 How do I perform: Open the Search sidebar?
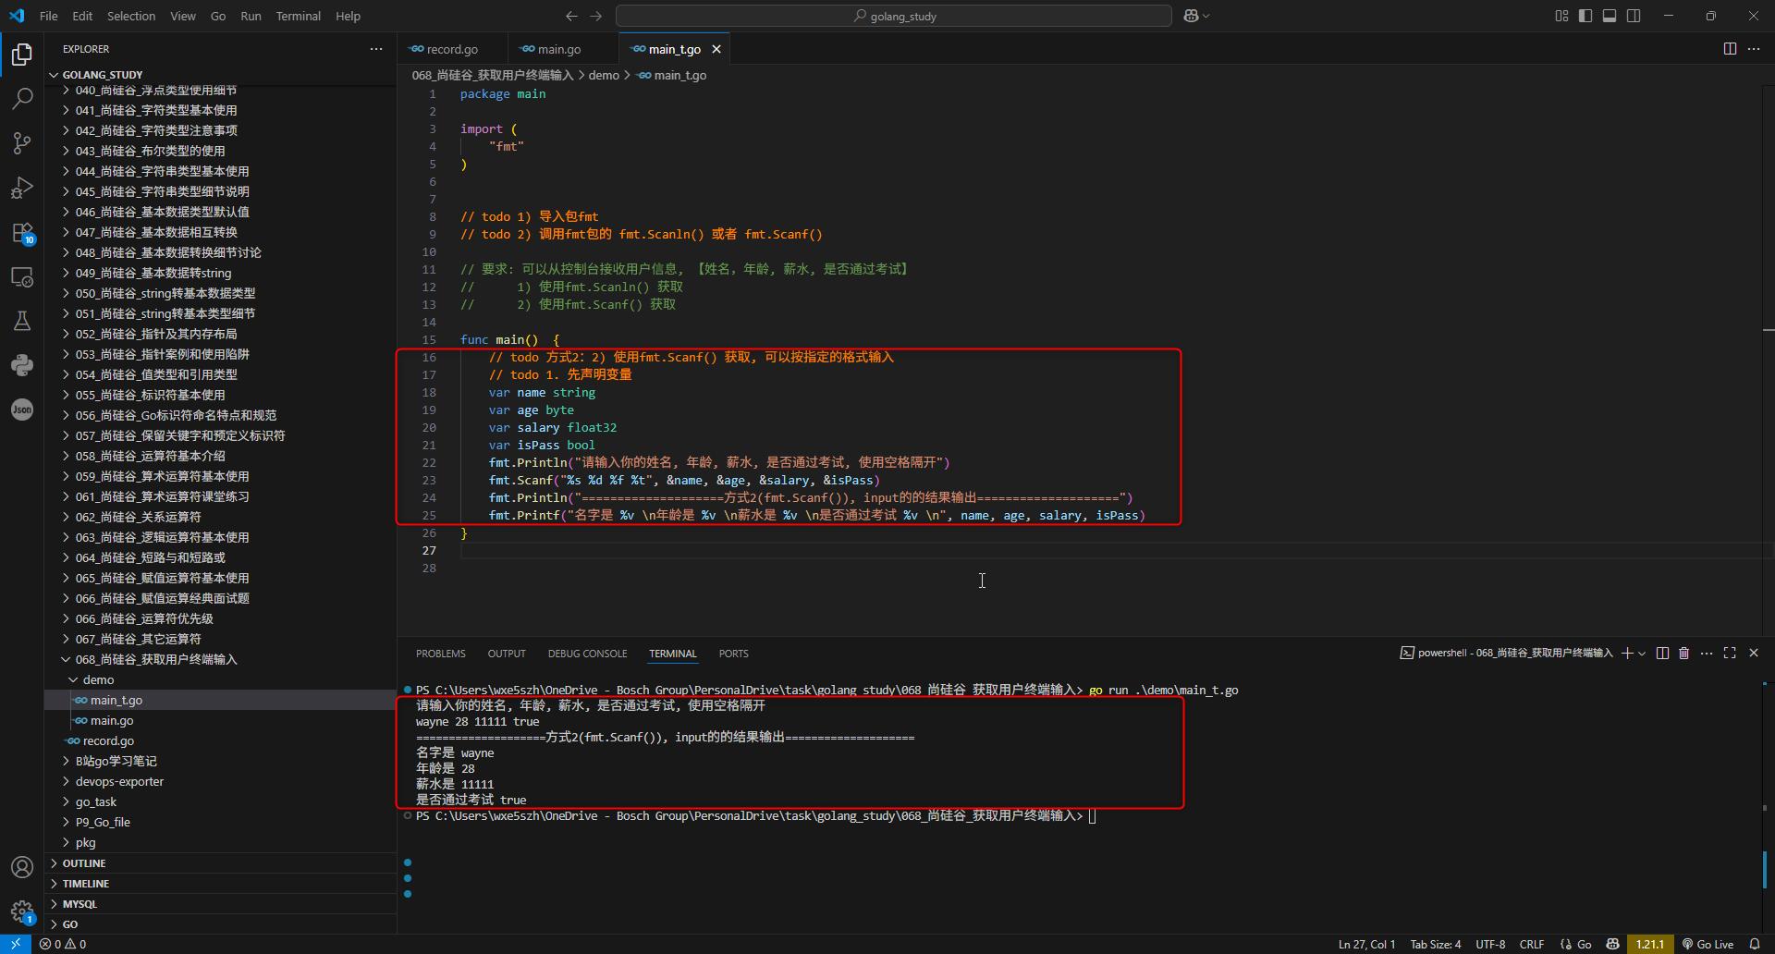coord(22,98)
